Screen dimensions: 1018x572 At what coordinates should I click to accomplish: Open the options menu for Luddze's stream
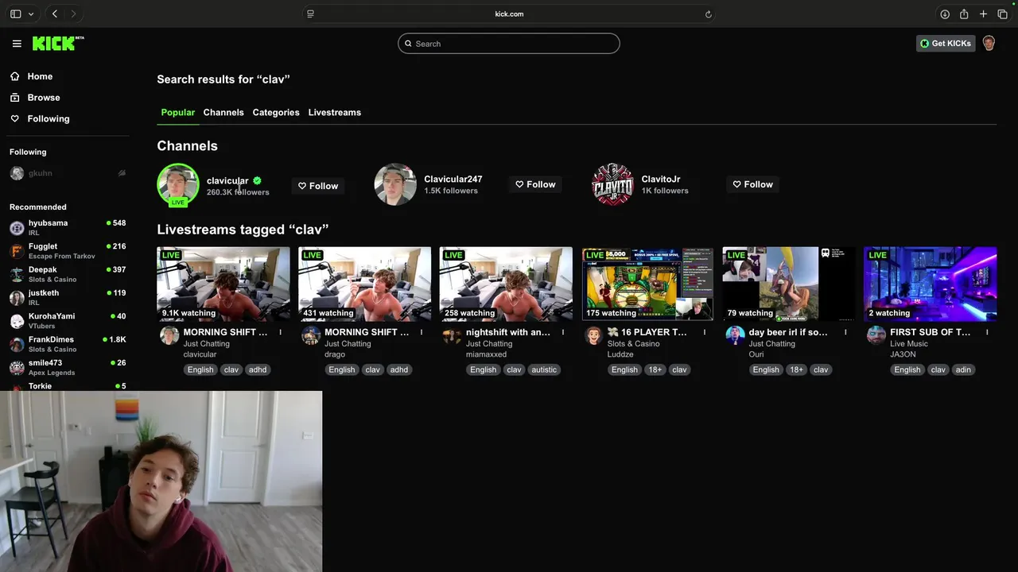705,332
